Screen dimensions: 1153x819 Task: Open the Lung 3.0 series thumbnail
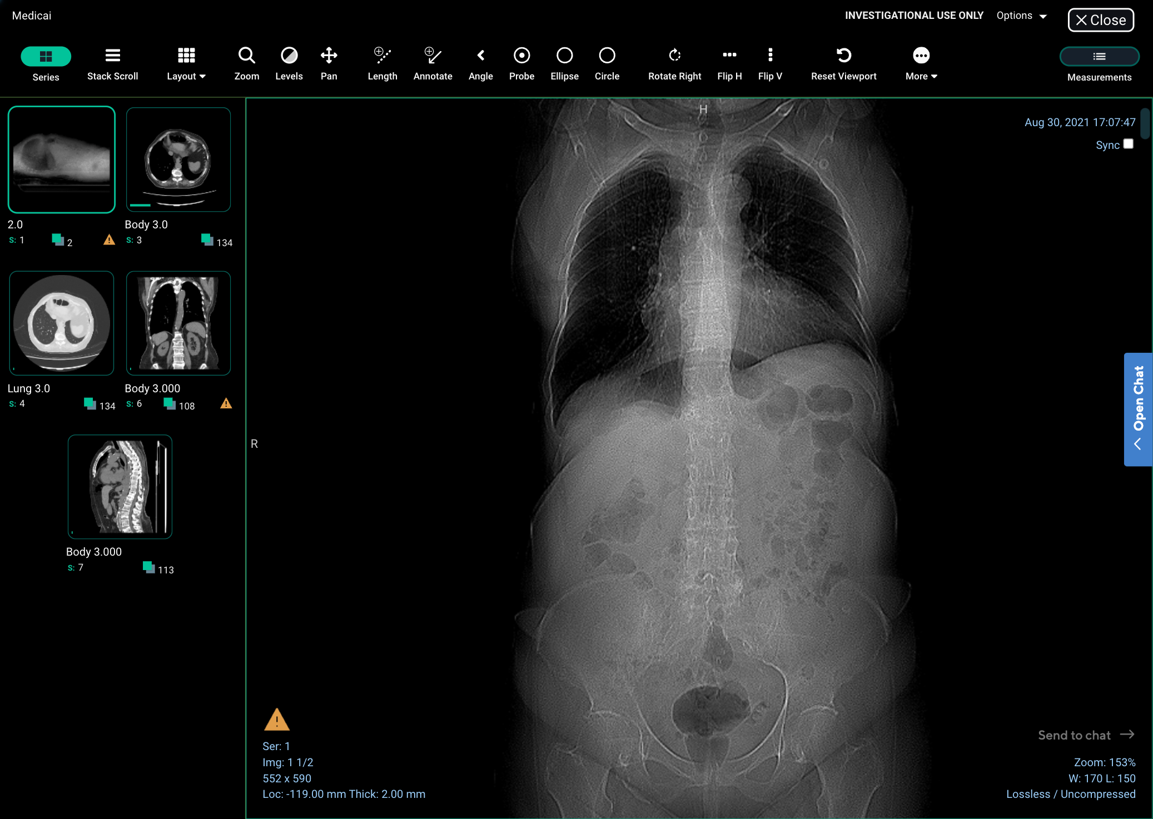click(x=62, y=323)
